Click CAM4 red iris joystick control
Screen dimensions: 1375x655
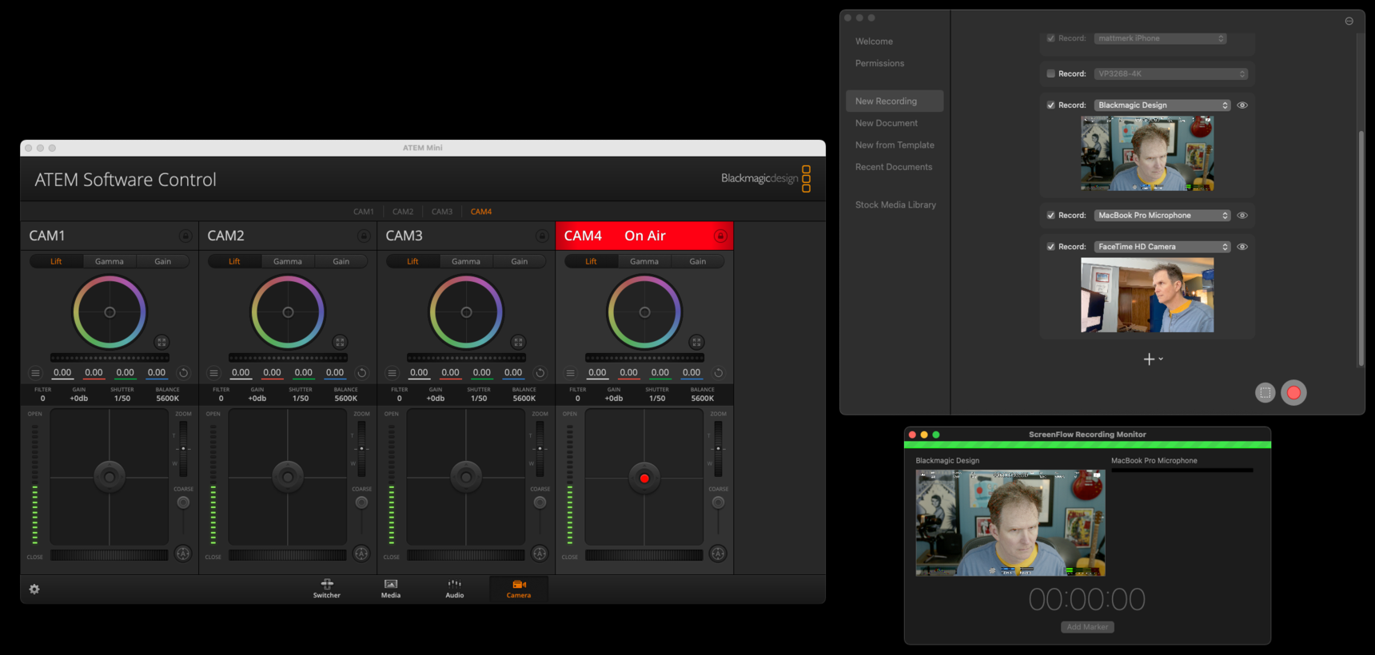click(644, 478)
